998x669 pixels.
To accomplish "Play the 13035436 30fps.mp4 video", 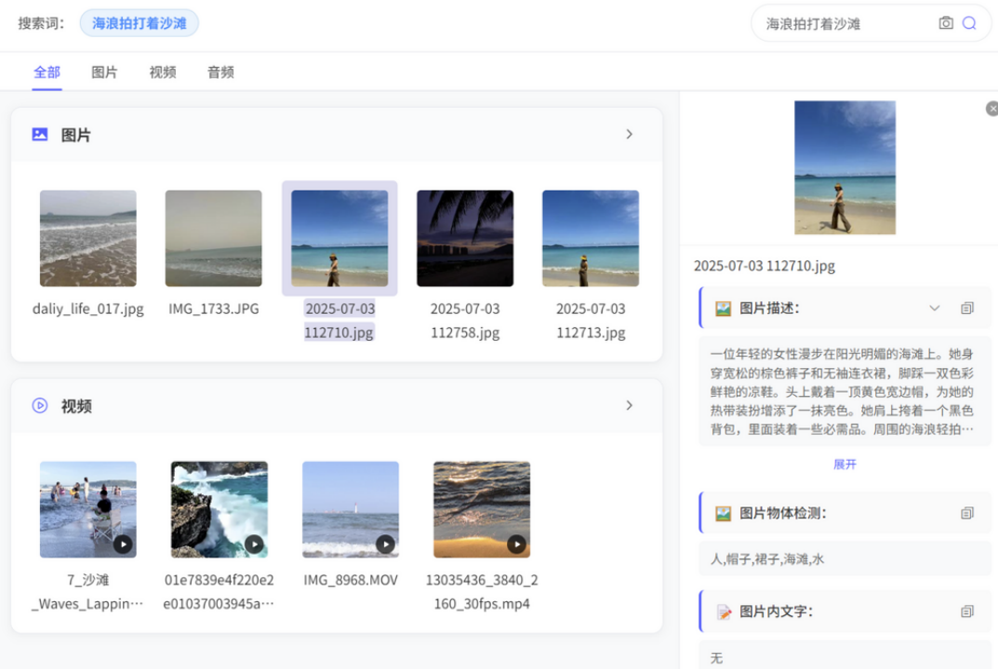I will [x=516, y=544].
